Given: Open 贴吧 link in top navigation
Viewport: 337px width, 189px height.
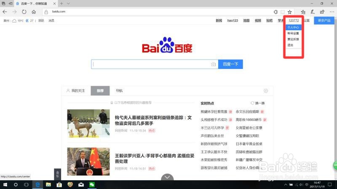Looking at the screenshot, I should 269,21.
